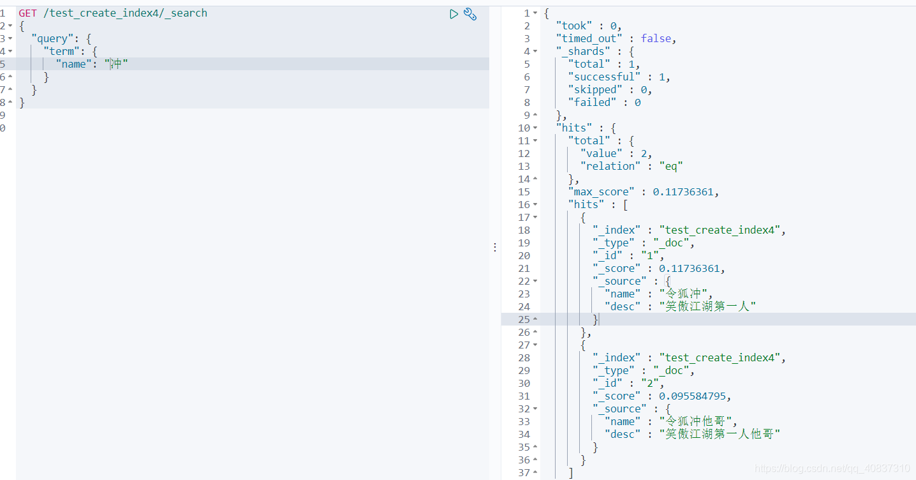Fold second hit "_source" at line 32
The height and width of the screenshot is (480, 916).
535,409
